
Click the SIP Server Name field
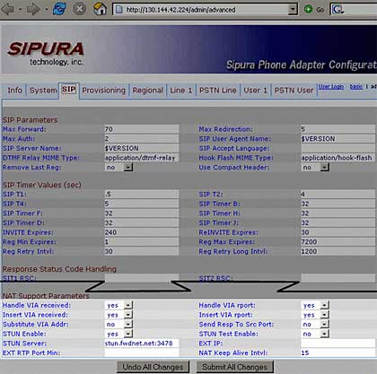point(142,148)
